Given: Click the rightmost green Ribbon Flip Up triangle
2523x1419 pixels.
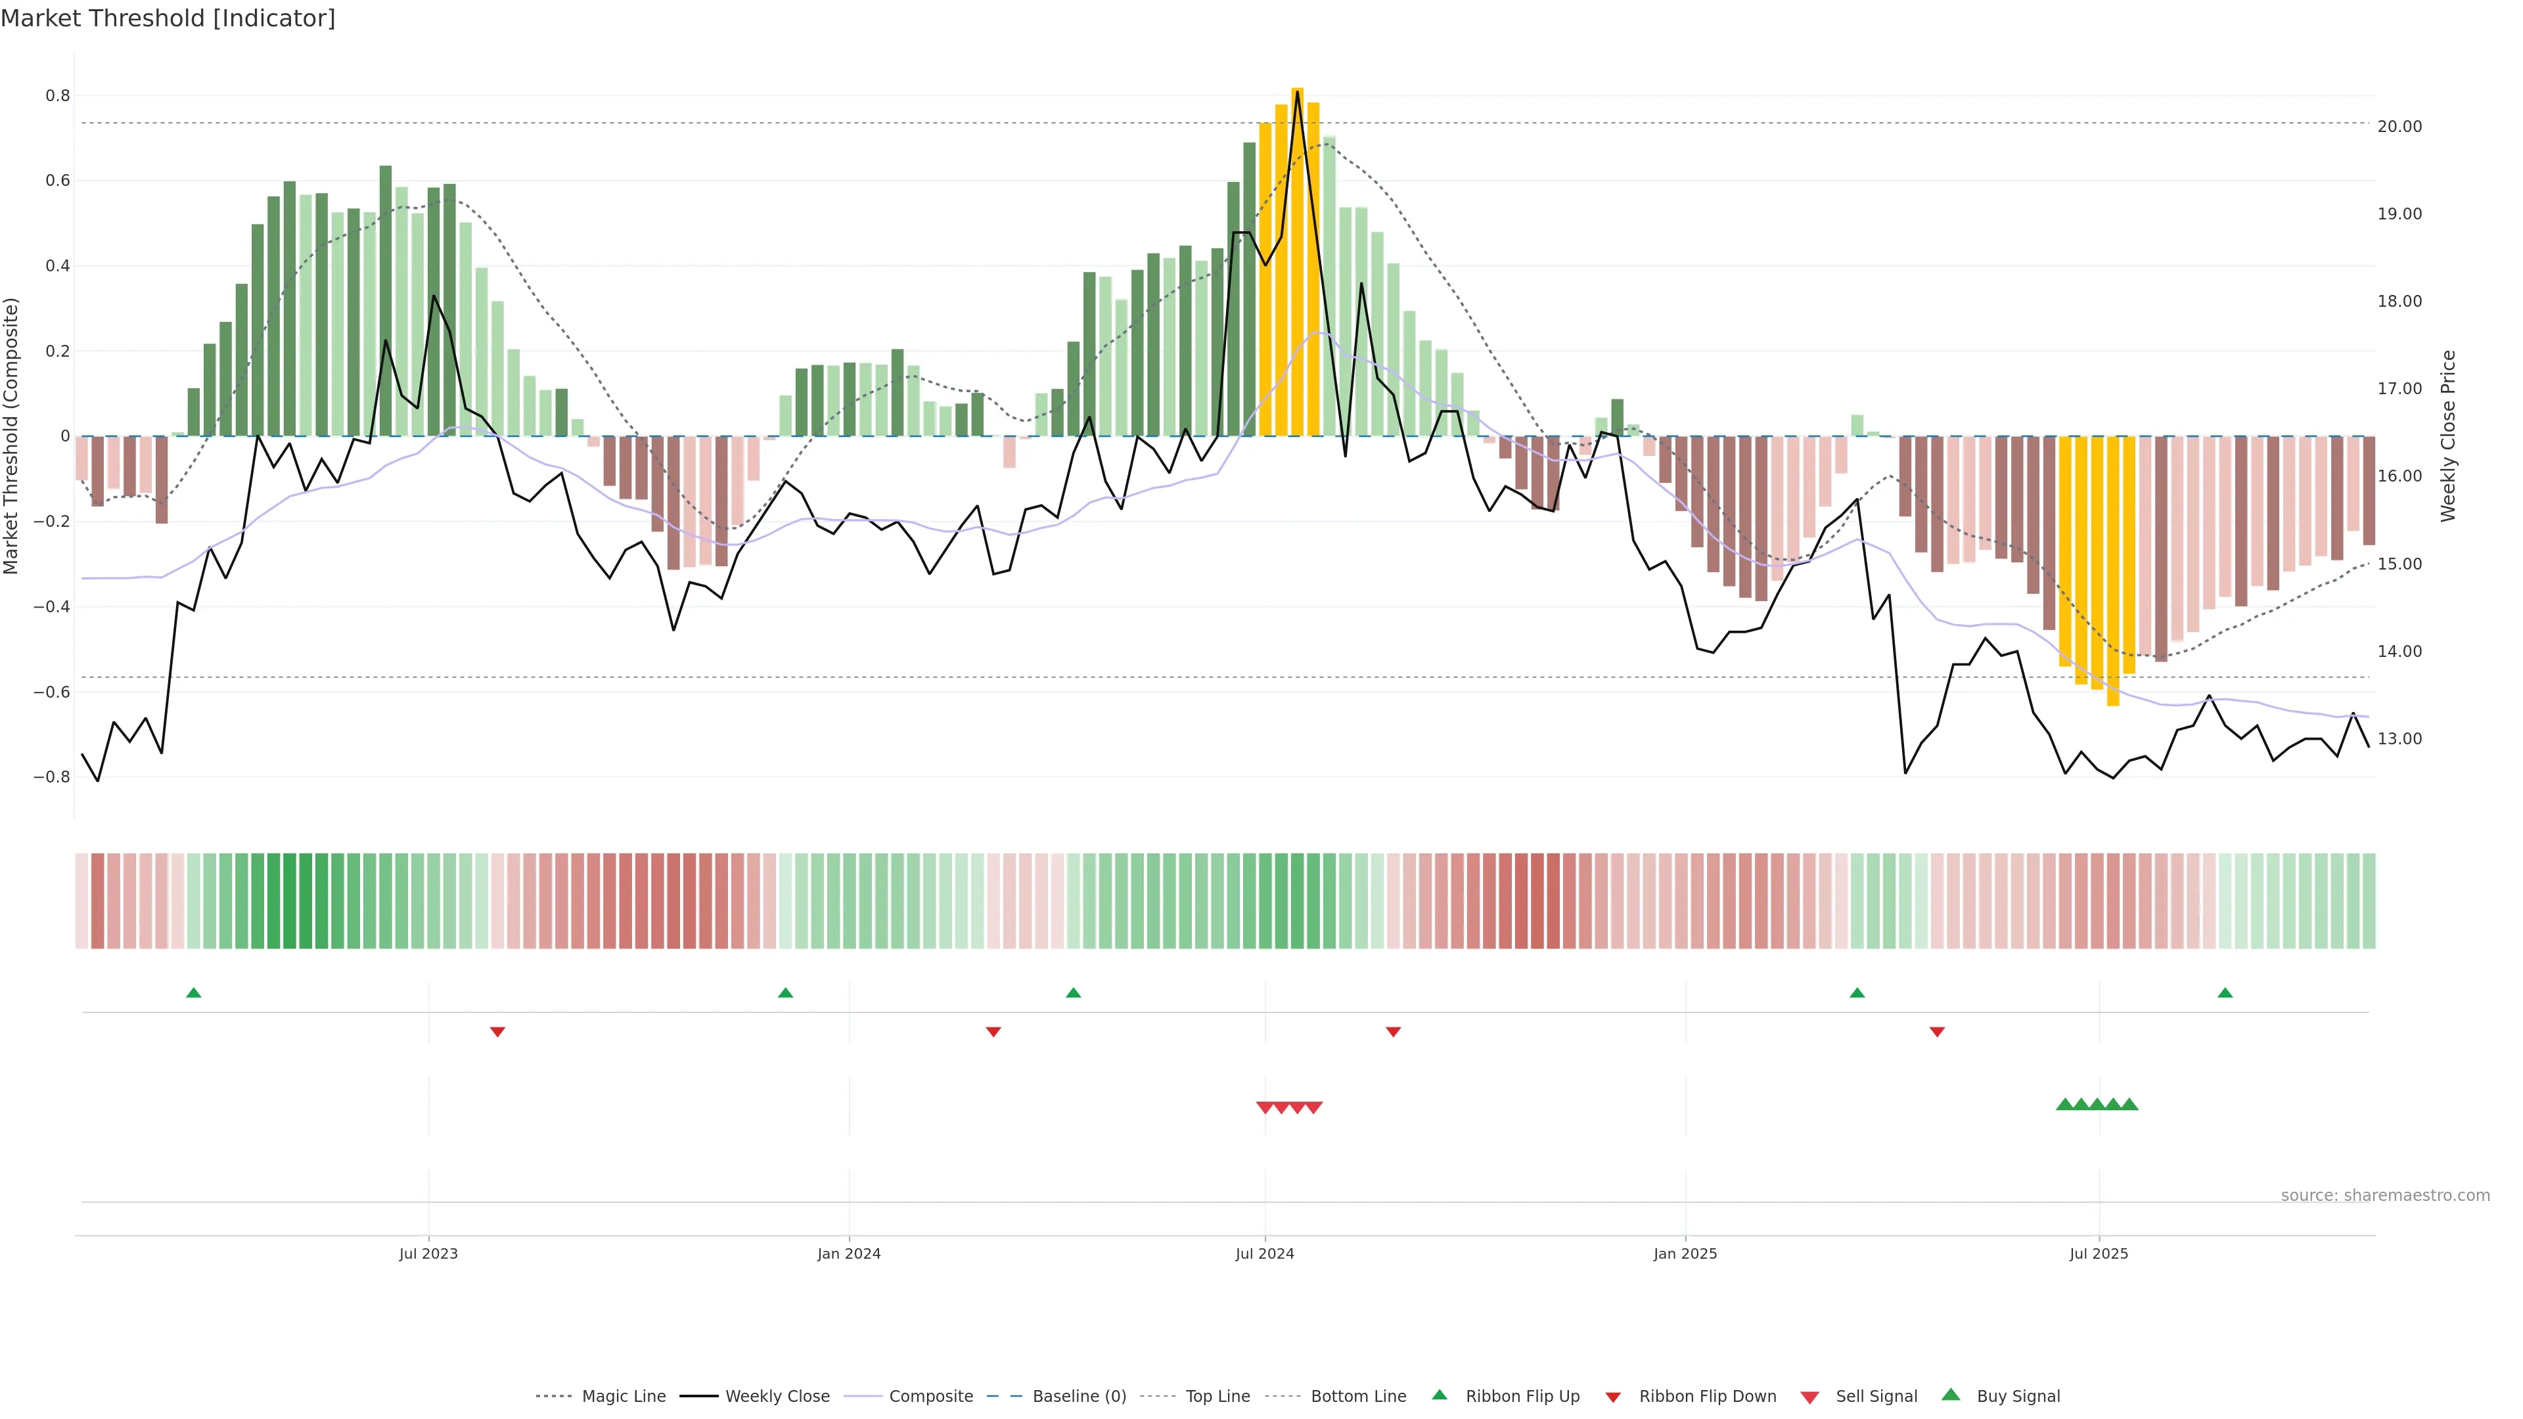Looking at the screenshot, I should [2225, 993].
